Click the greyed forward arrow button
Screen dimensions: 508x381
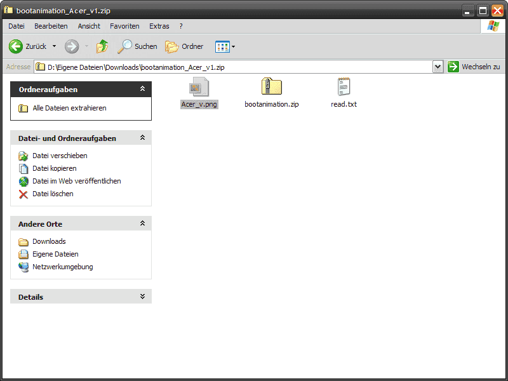tap(72, 46)
